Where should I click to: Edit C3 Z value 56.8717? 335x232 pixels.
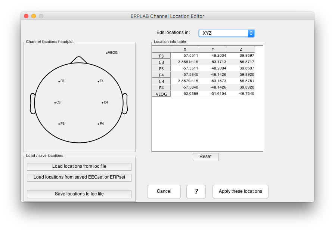point(241,62)
